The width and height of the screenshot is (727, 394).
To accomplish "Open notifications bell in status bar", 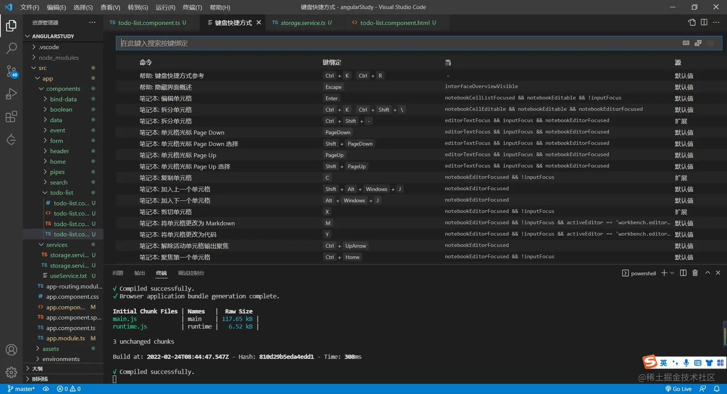I will (x=716, y=389).
